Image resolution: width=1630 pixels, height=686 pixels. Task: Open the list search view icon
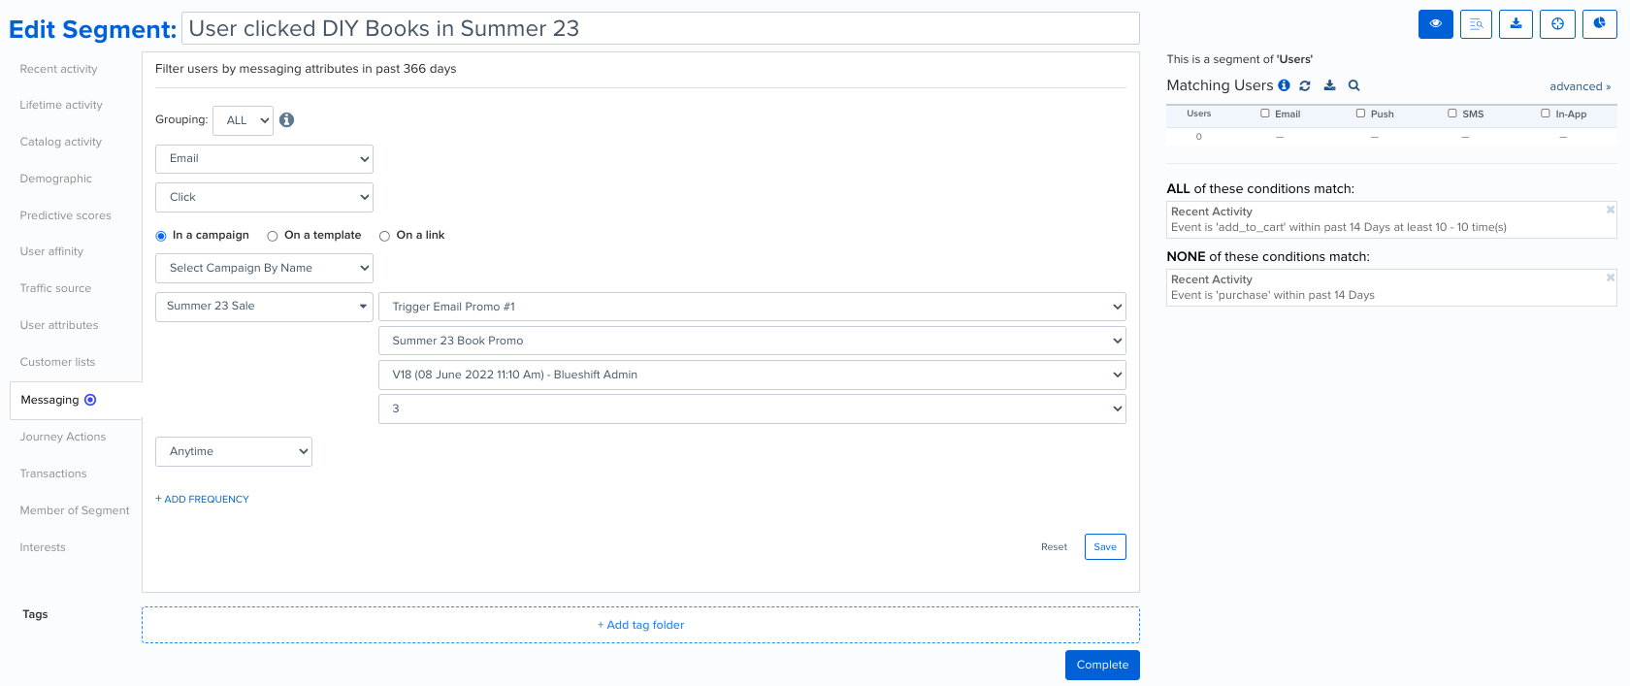click(1476, 24)
